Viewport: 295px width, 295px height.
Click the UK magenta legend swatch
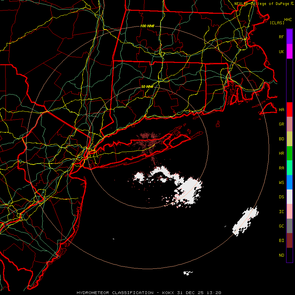(x=289, y=51)
